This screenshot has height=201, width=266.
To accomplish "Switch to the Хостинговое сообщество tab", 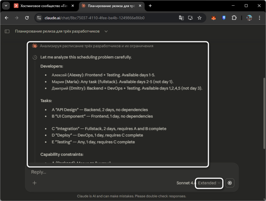I will point(43,6).
